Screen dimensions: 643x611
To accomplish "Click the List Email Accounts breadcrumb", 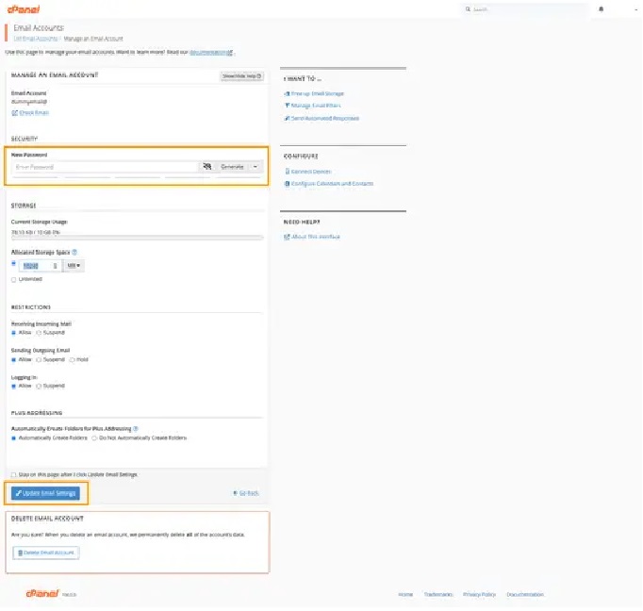I will pos(36,39).
